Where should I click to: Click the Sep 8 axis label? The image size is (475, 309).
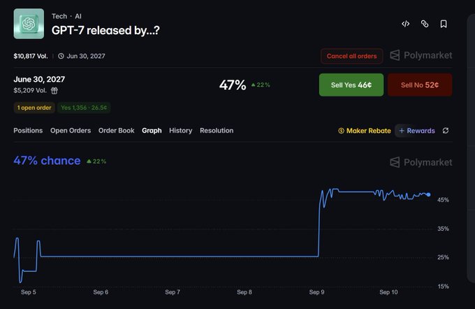tap(244, 292)
